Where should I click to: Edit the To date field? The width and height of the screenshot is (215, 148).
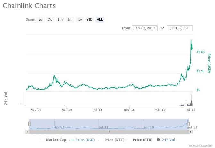click(179, 28)
